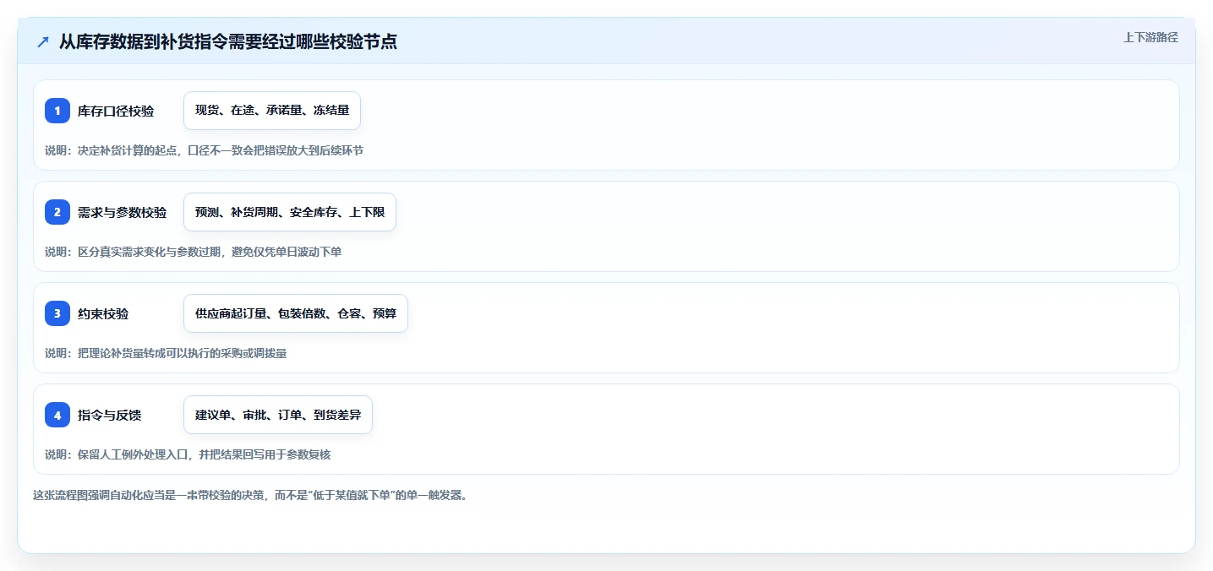Select the 指令与反馈 step heading
Screen dimensions: 1213x571
[110, 416]
